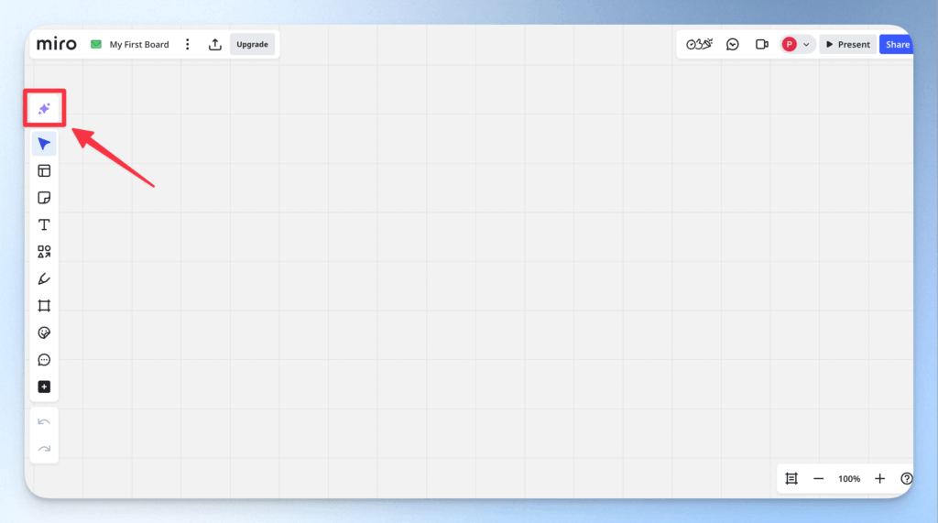Open the frames panel icon
The height and width of the screenshot is (523, 938).
click(x=791, y=479)
